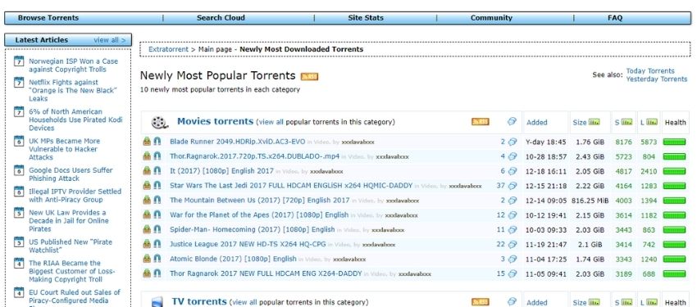Click added date 12-15 21:18 cell
Image resolution: width=697 pixels, height=307 pixels.
[546, 187]
